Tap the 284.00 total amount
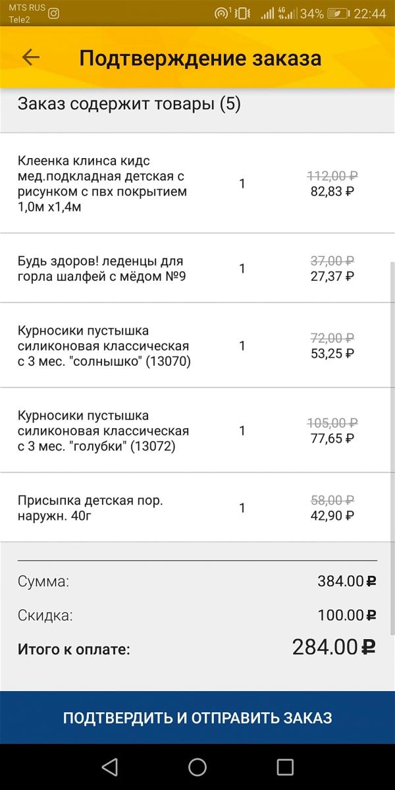The image size is (395, 790). click(334, 647)
